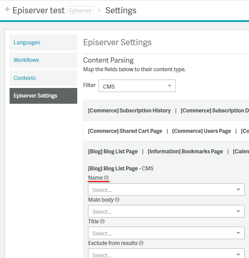Go to the Workflows section
Viewport: 249px width, 258px height.
click(x=26, y=60)
